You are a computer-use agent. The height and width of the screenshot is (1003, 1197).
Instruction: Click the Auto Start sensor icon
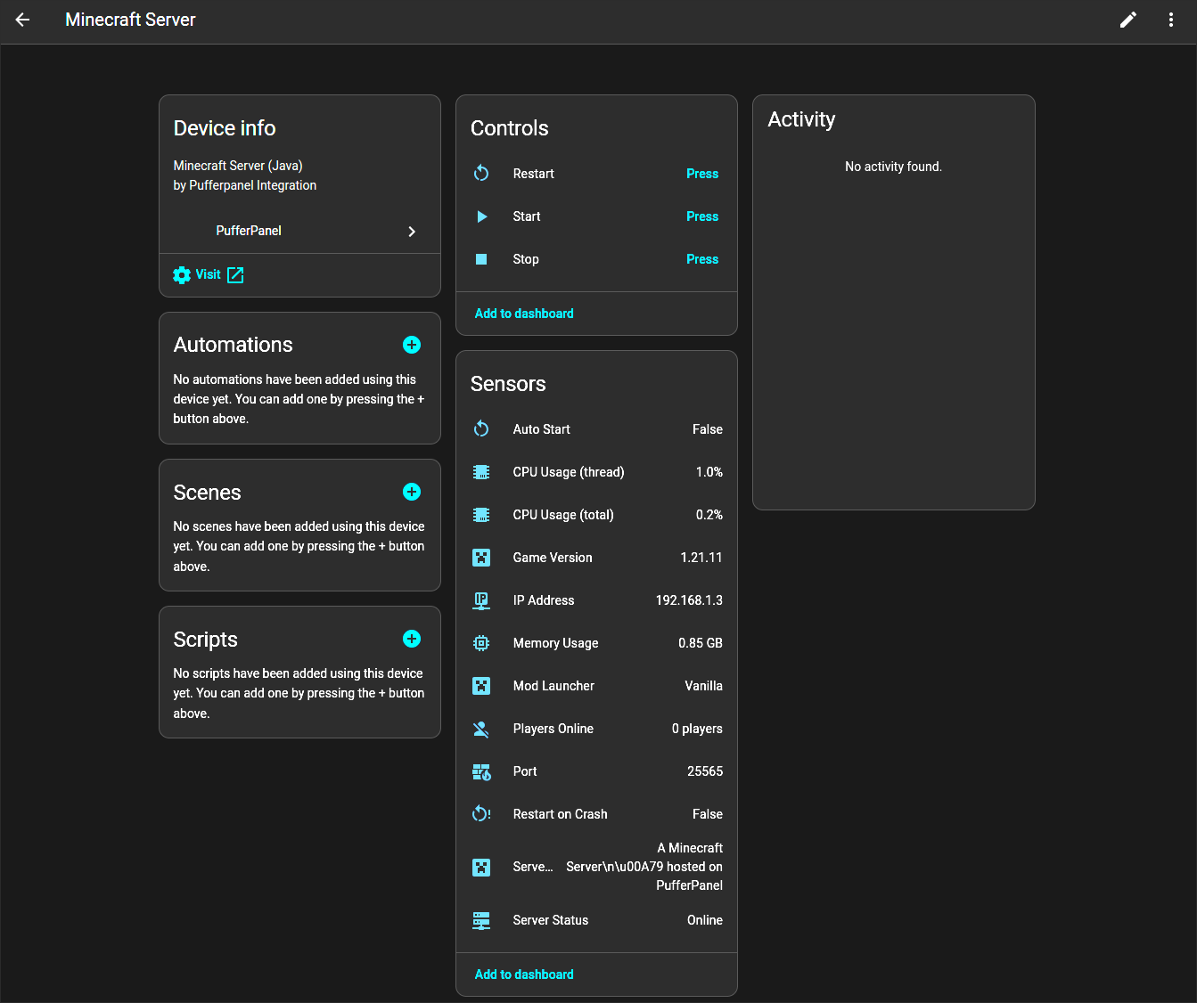[481, 429]
